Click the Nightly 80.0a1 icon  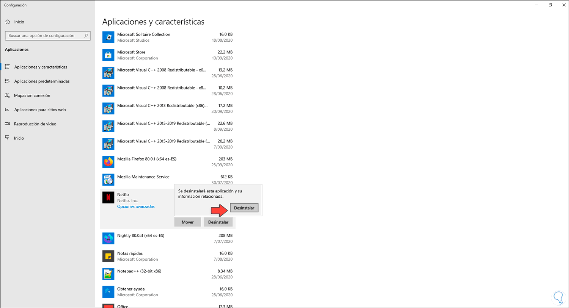click(108, 238)
